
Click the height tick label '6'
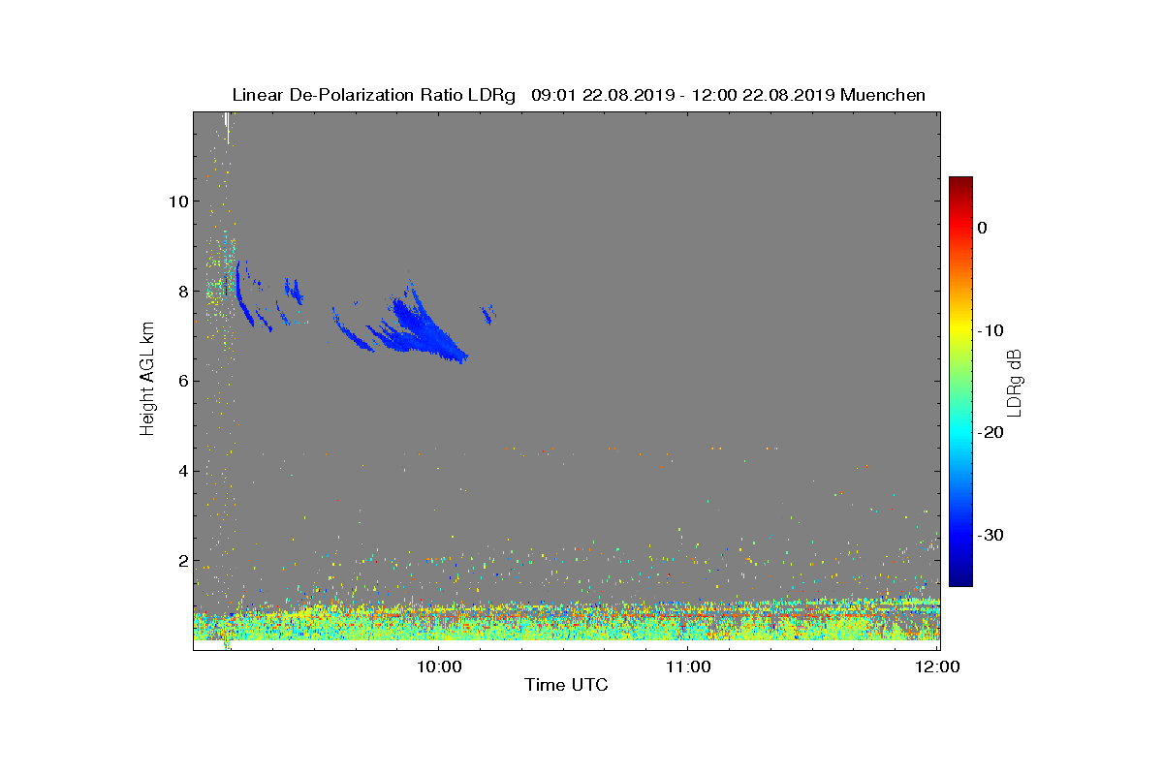click(x=181, y=381)
